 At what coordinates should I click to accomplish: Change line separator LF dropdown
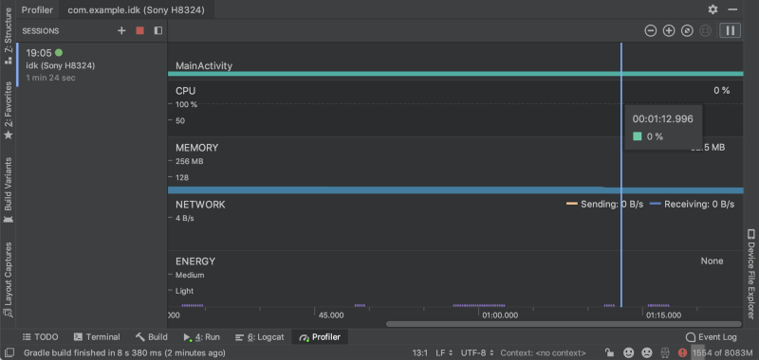(x=444, y=352)
